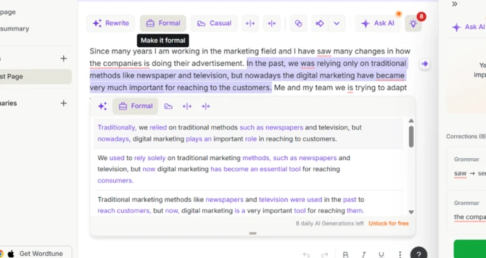This screenshot has width=486, height=258.
Task: Click the 'aries' section heading in left sidebar
Action: [8, 103]
